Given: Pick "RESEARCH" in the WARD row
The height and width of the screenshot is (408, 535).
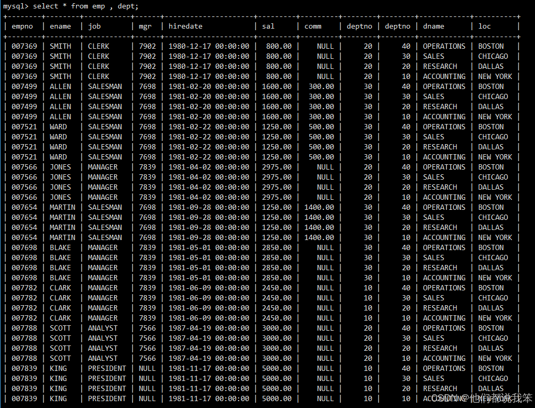Looking at the screenshot, I should click(440, 147).
